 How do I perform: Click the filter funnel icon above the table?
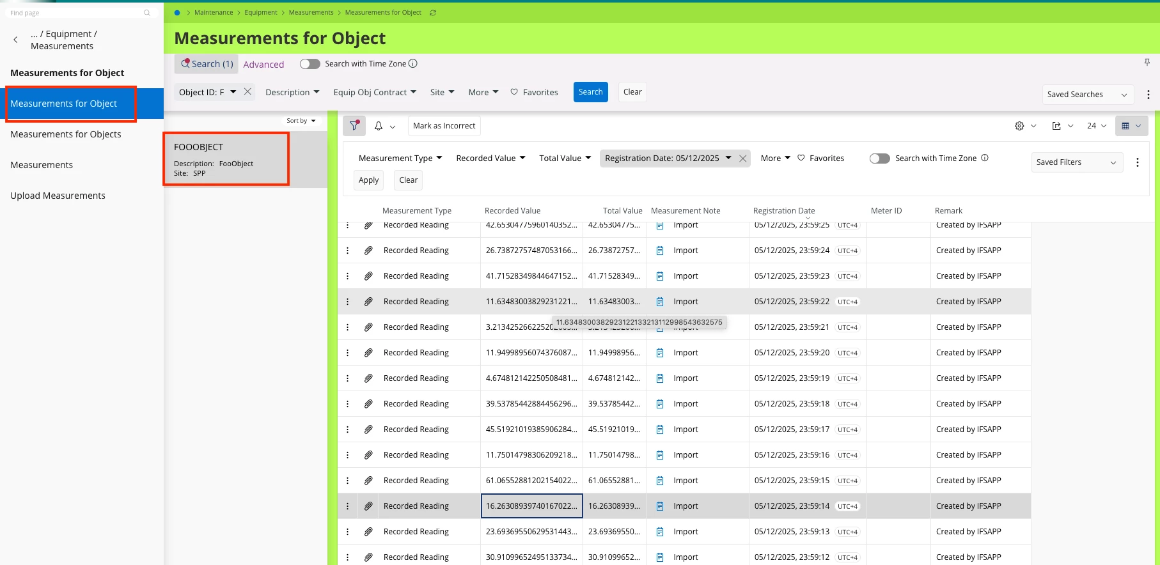tap(354, 126)
